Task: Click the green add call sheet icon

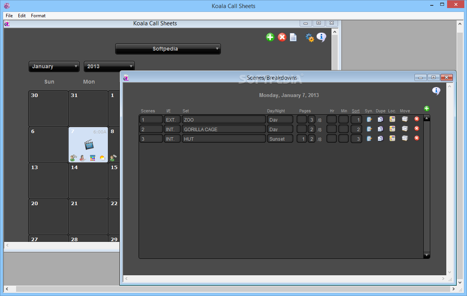Action: pos(270,37)
